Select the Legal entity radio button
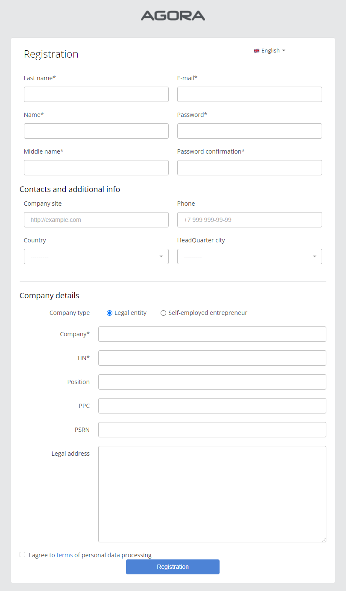 110,313
